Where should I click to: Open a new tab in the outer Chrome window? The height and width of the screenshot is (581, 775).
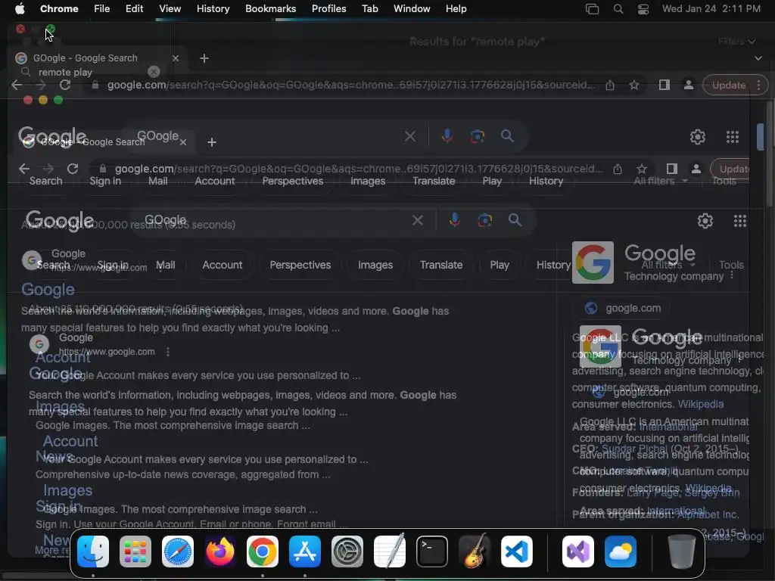pyautogui.click(x=204, y=58)
